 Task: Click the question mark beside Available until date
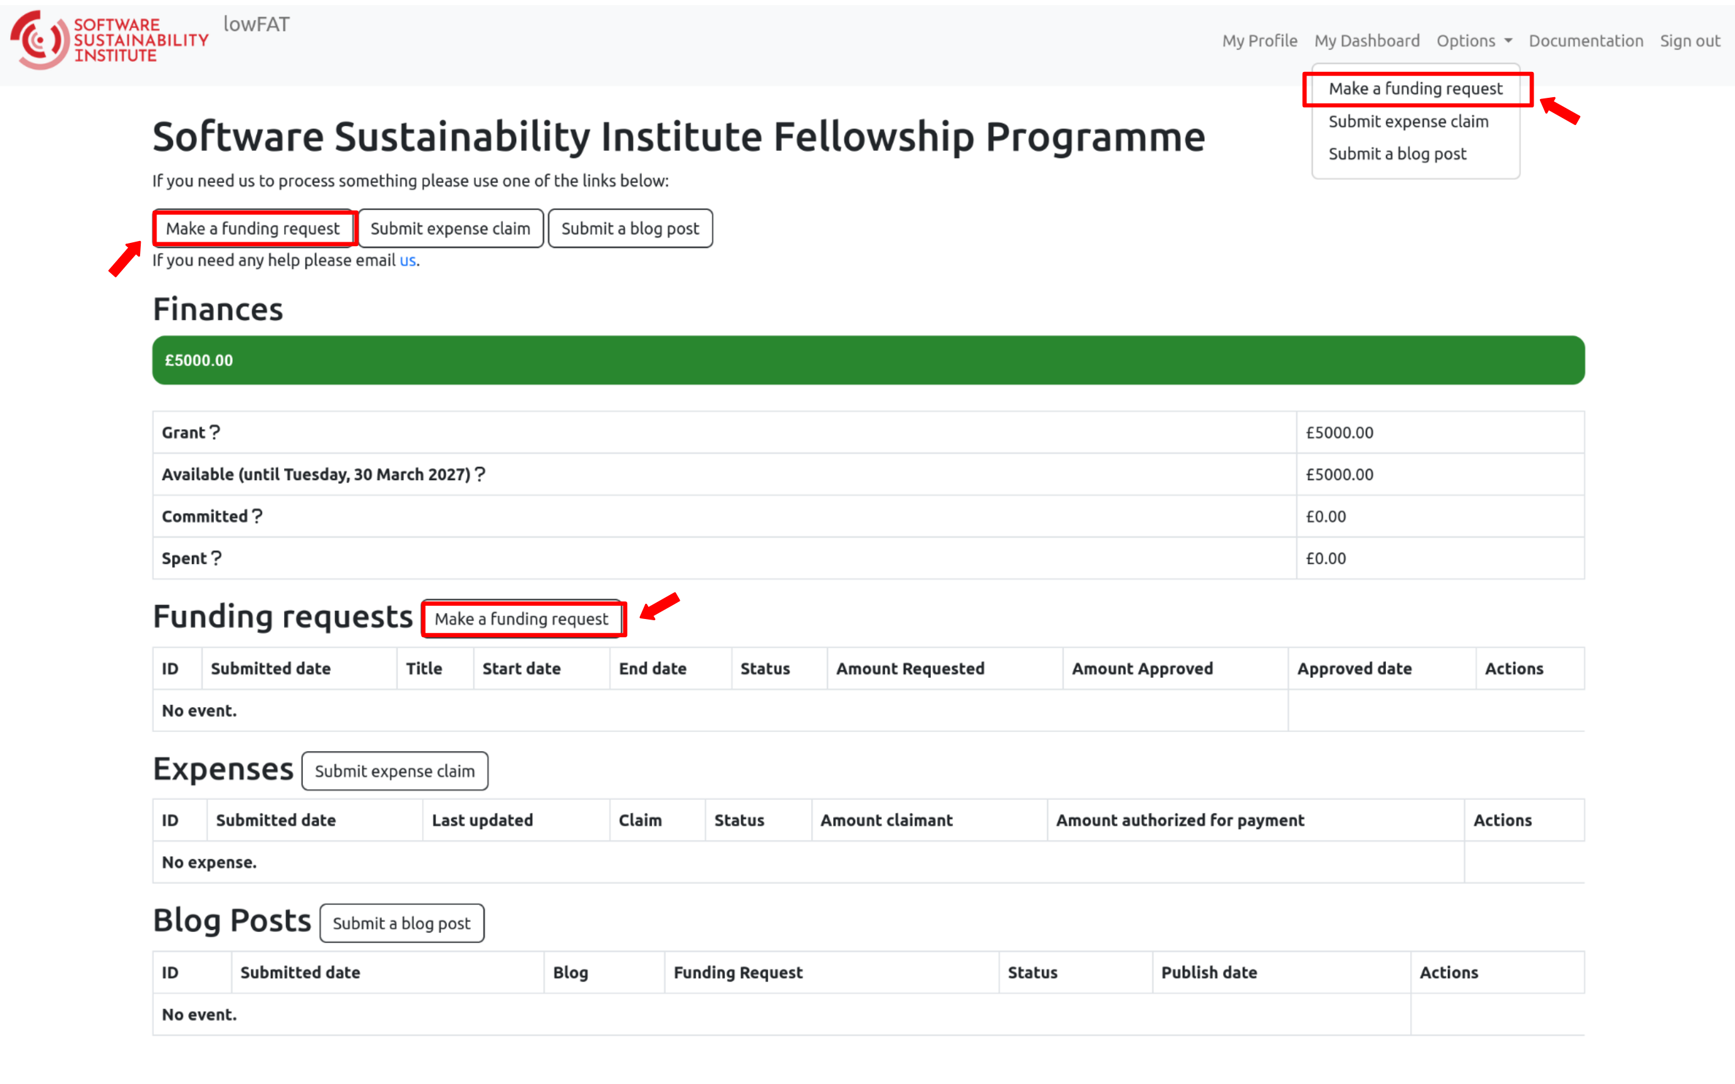[x=480, y=474]
